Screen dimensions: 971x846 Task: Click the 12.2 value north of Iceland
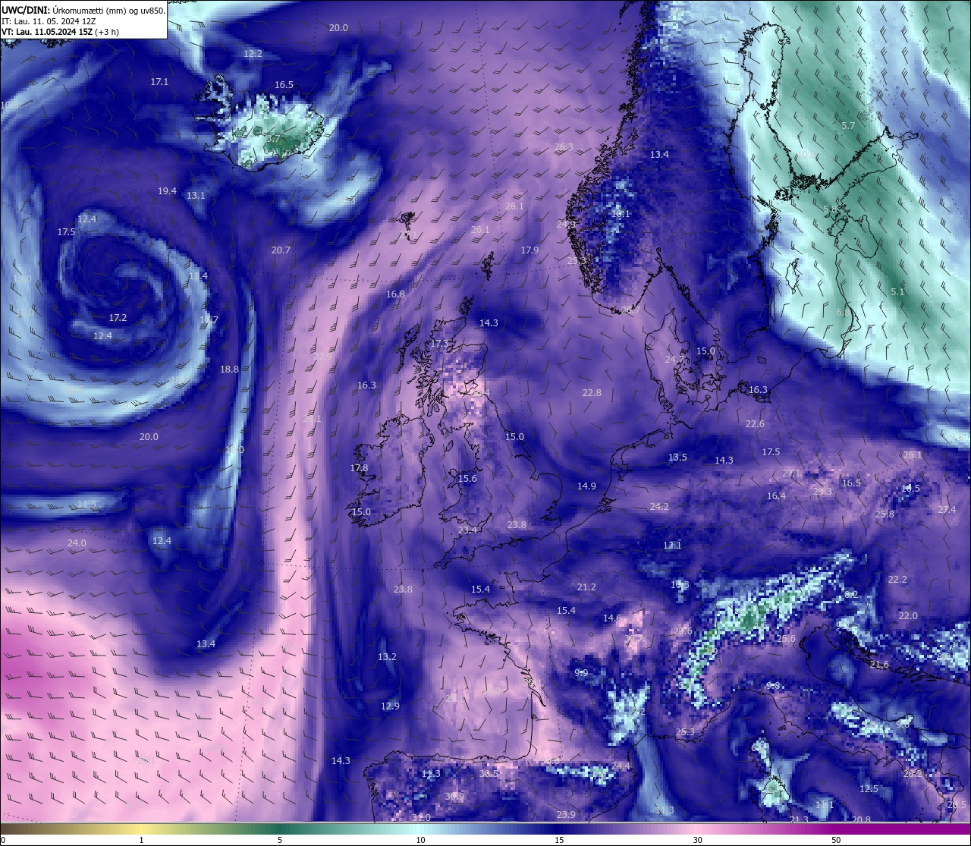pyautogui.click(x=253, y=53)
